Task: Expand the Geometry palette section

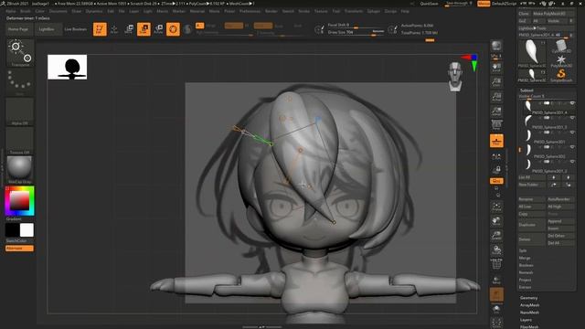Action: [528, 298]
